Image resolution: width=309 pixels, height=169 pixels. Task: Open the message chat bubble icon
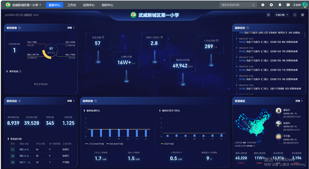pos(288,5)
